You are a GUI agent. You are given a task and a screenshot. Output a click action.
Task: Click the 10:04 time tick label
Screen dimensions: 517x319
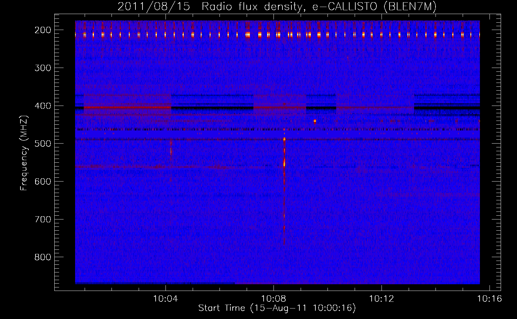166,299
